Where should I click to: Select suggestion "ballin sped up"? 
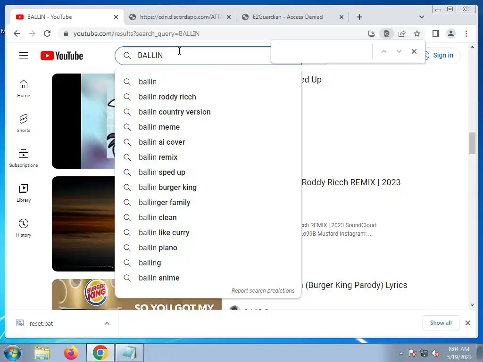click(208, 172)
